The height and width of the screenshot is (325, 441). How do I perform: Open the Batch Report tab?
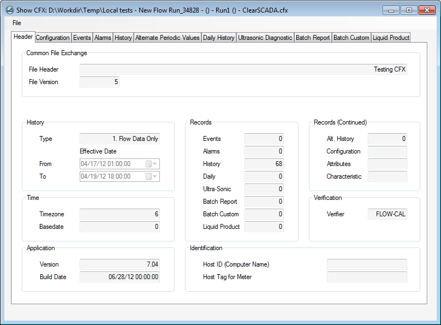[313, 38]
